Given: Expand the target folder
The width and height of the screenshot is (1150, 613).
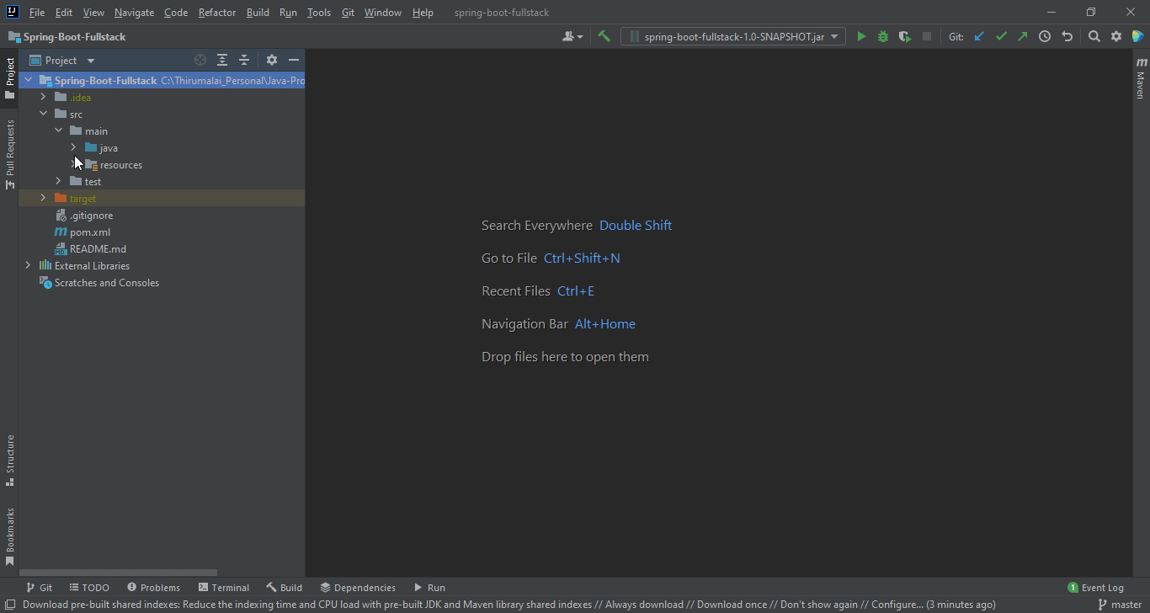Looking at the screenshot, I should 43,198.
